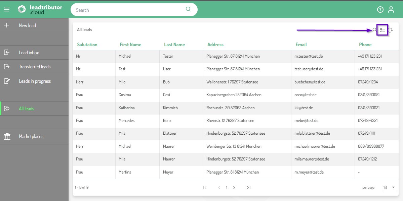Open New lead in the sidebar

tap(27, 25)
